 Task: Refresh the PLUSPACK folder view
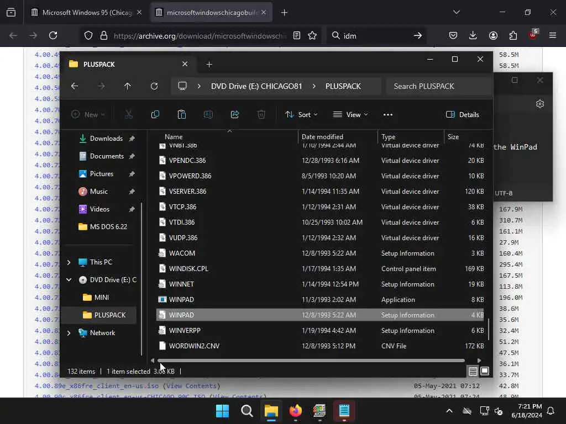pos(154,86)
